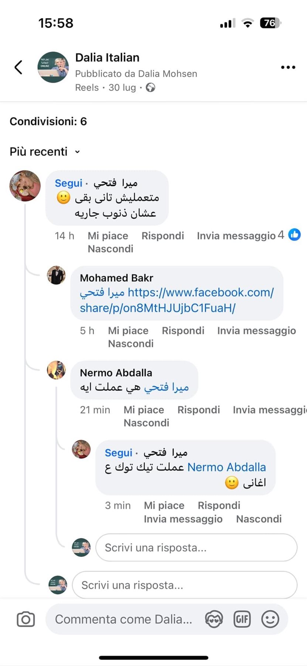The image size is (307, 666).
Task: Tap Rispondi under Nermo Abdalla's comment
Action: coord(198,410)
